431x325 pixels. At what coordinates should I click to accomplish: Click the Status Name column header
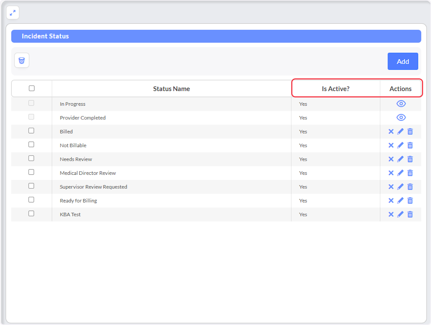tap(171, 89)
